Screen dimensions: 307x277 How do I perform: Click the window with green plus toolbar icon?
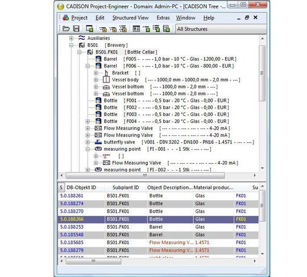coord(90,29)
